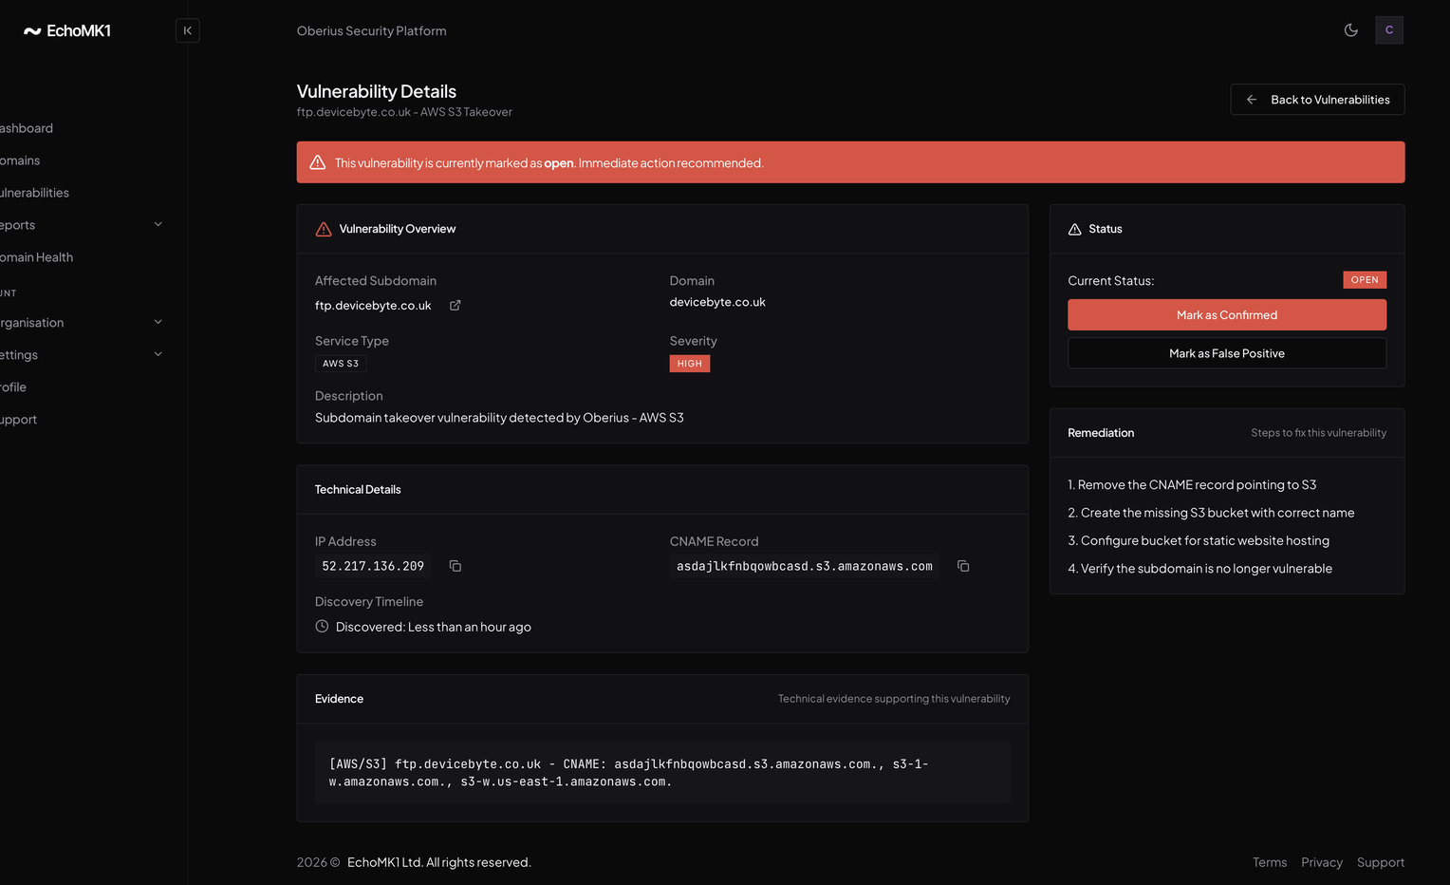Copy the IP address 52.217.136.209
Viewport: 1450px width, 885px height.
click(455, 566)
